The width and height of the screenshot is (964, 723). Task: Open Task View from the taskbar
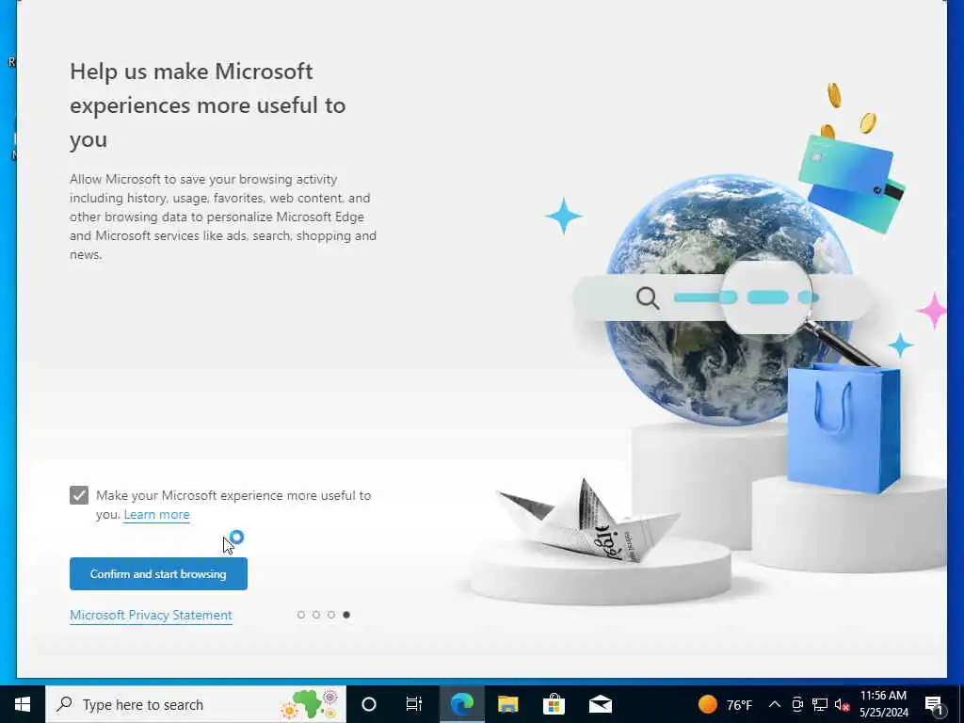pos(414,704)
